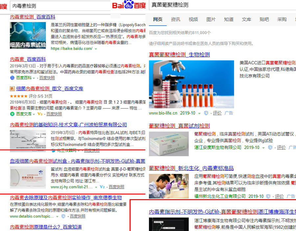
Task: Open the 内毒素检测_百度百科 result link
Action: coord(33,17)
